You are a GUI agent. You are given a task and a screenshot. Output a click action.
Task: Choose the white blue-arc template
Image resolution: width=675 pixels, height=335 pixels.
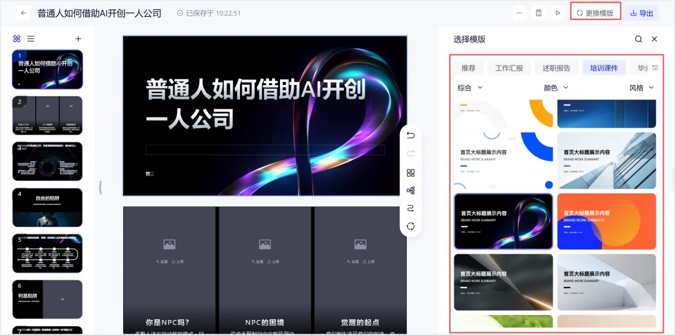coord(504,161)
